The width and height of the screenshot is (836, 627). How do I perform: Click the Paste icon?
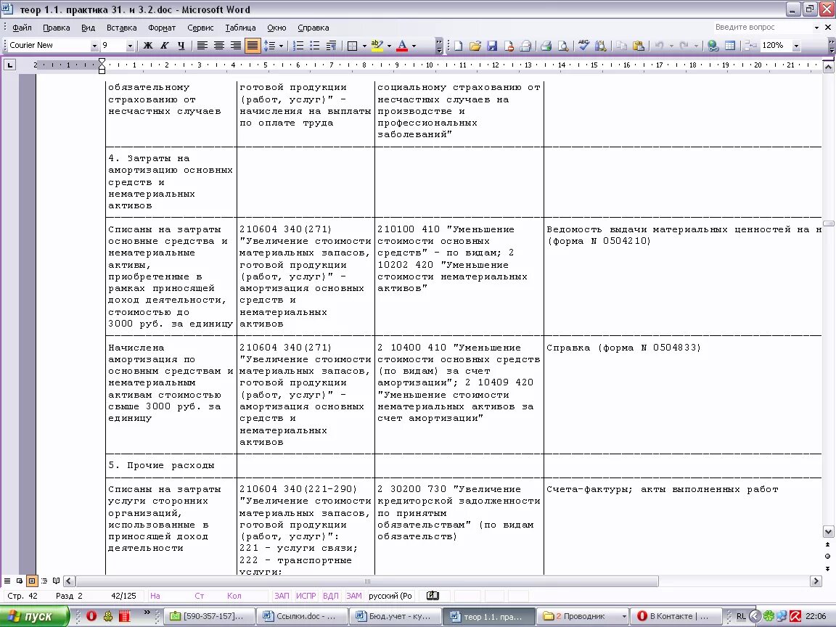pos(638,46)
